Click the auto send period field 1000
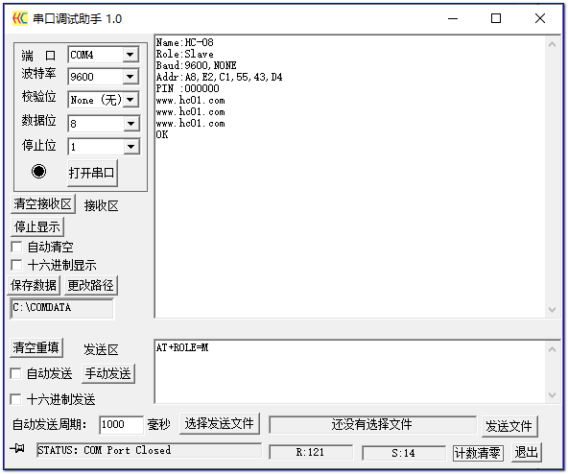This screenshot has width=568, height=474. point(121,425)
